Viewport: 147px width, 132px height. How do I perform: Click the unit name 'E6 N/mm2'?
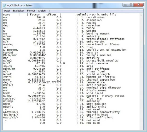point(10,55)
